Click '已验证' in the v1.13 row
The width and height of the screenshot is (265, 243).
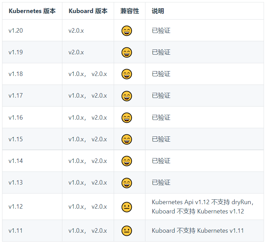[161, 183]
